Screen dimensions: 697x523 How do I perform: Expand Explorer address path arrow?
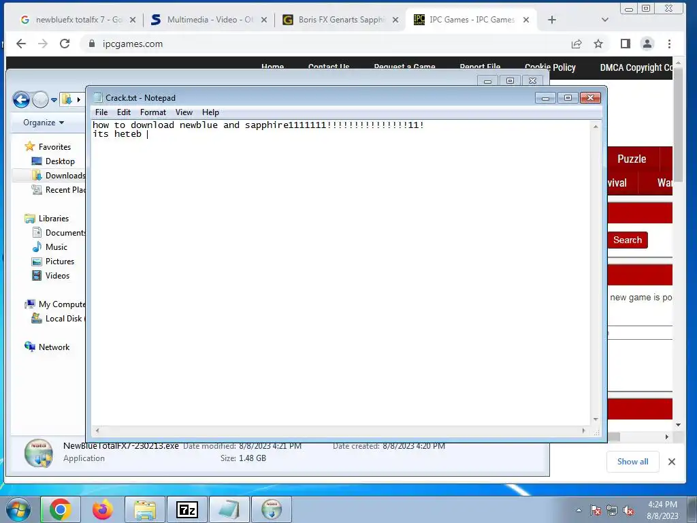pos(79,99)
